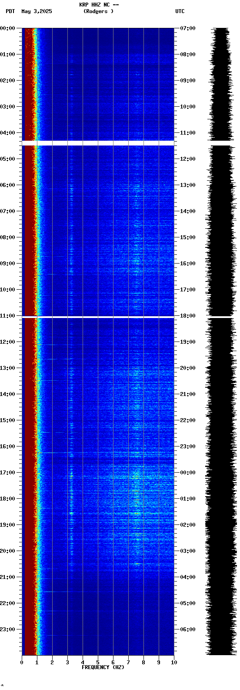This screenshot has height=690, width=240.
Task: Click the 19:00 PDT time label
Action: click(x=8, y=525)
